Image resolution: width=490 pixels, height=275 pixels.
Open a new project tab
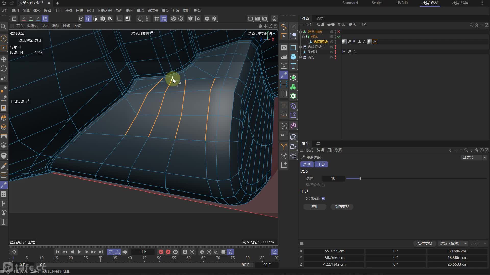click(x=57, y=3)
